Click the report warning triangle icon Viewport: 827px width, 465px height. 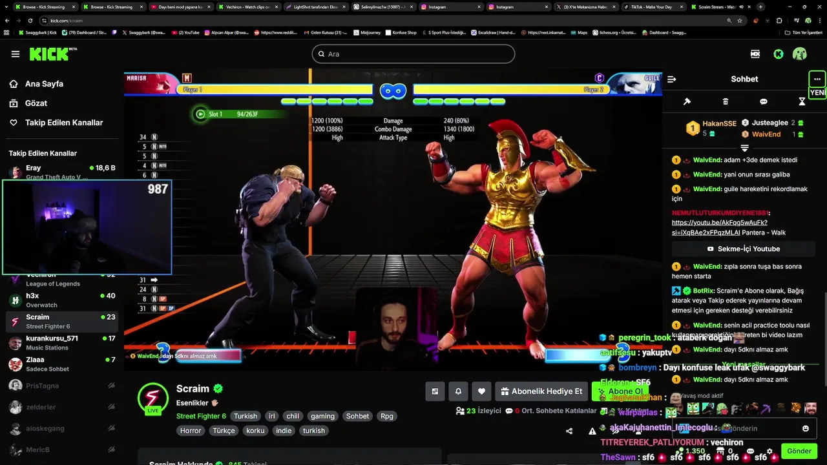point(592,431)
